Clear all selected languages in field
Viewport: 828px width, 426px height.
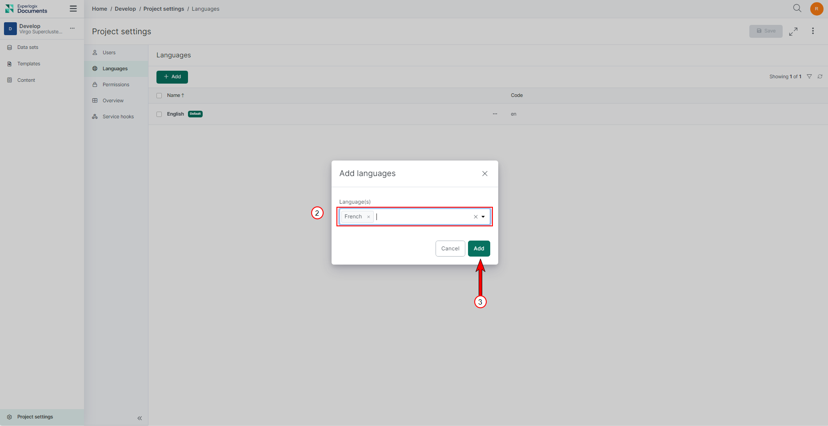[476, 217]
